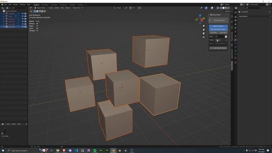Open the Add Modifier dropdown
The height and width of the screenshot is (153, 272).
point(255,16)
